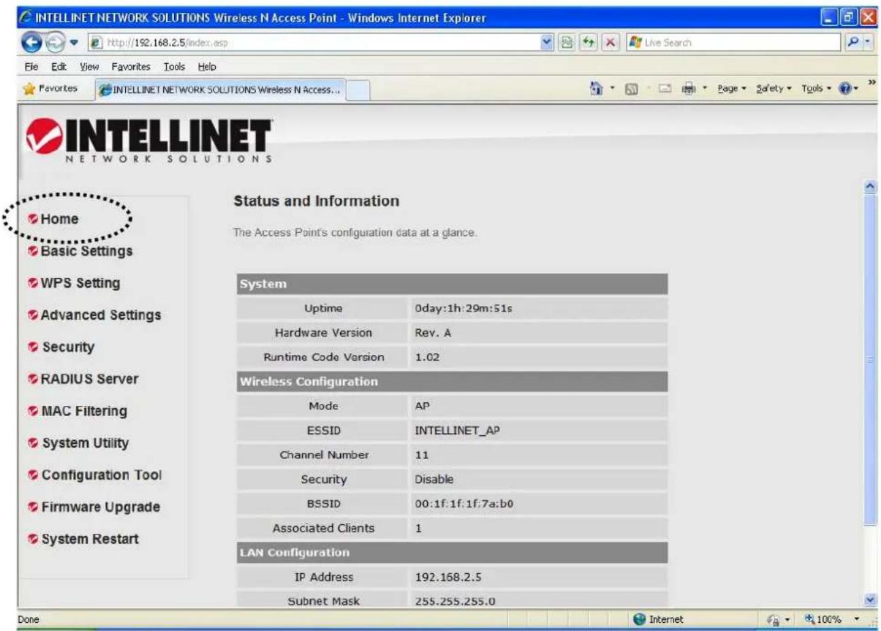The image size is (881, 631).
Task: Click the Compatibility View icon
Action: point(566,43)
